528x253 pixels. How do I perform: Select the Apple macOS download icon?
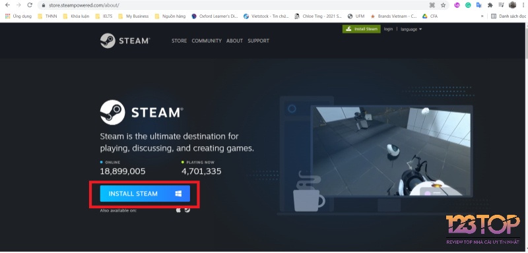(x=178, y=210)
